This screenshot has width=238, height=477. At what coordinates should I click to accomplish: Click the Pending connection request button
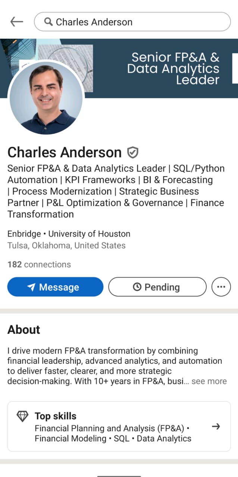[157, 287]
